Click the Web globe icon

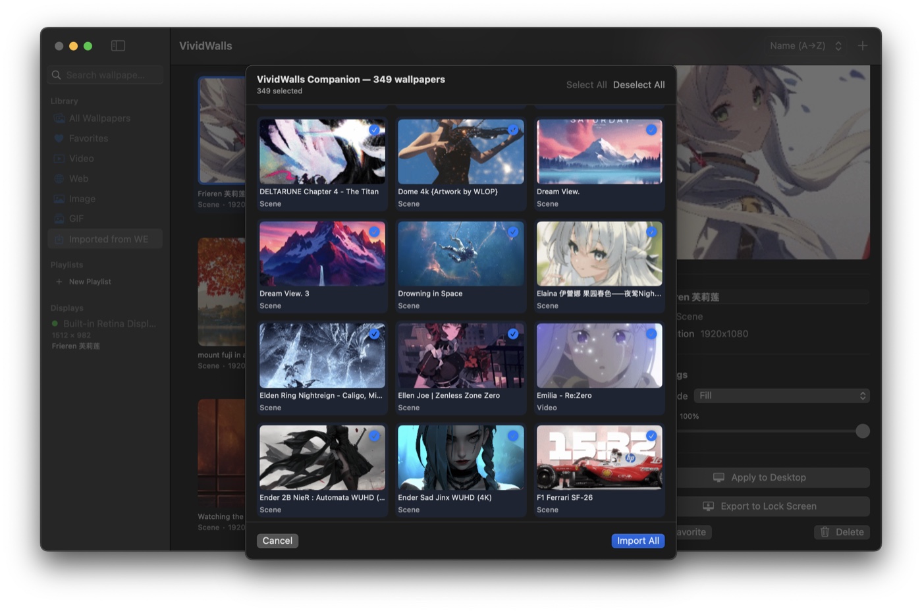click(59, 178)
